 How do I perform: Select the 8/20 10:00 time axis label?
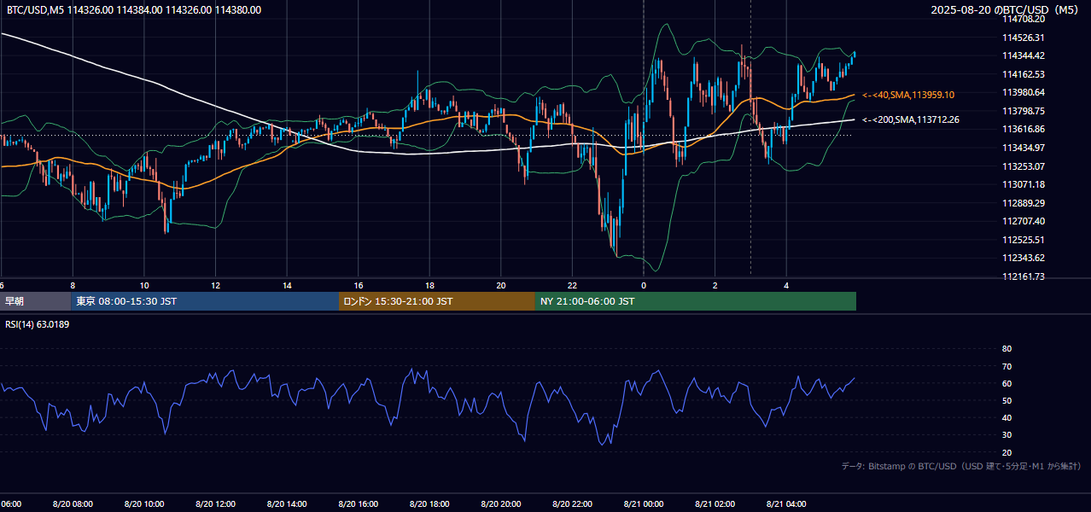144,504
